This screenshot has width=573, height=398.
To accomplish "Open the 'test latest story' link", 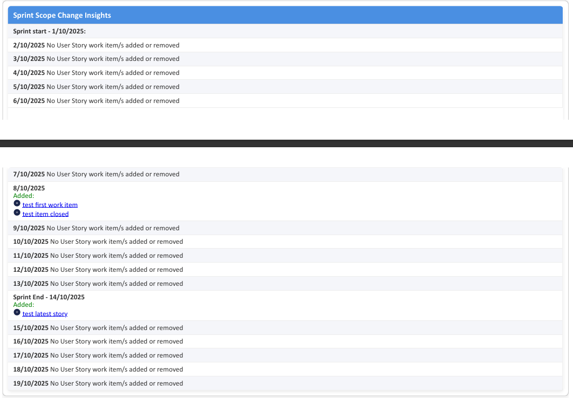I will pos(45,314).
